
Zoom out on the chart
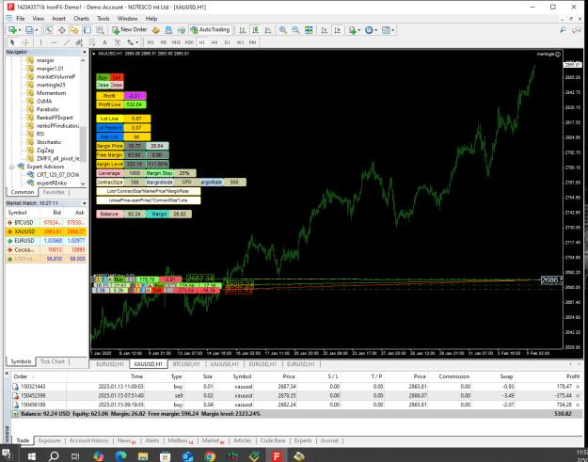click(295, 30)
